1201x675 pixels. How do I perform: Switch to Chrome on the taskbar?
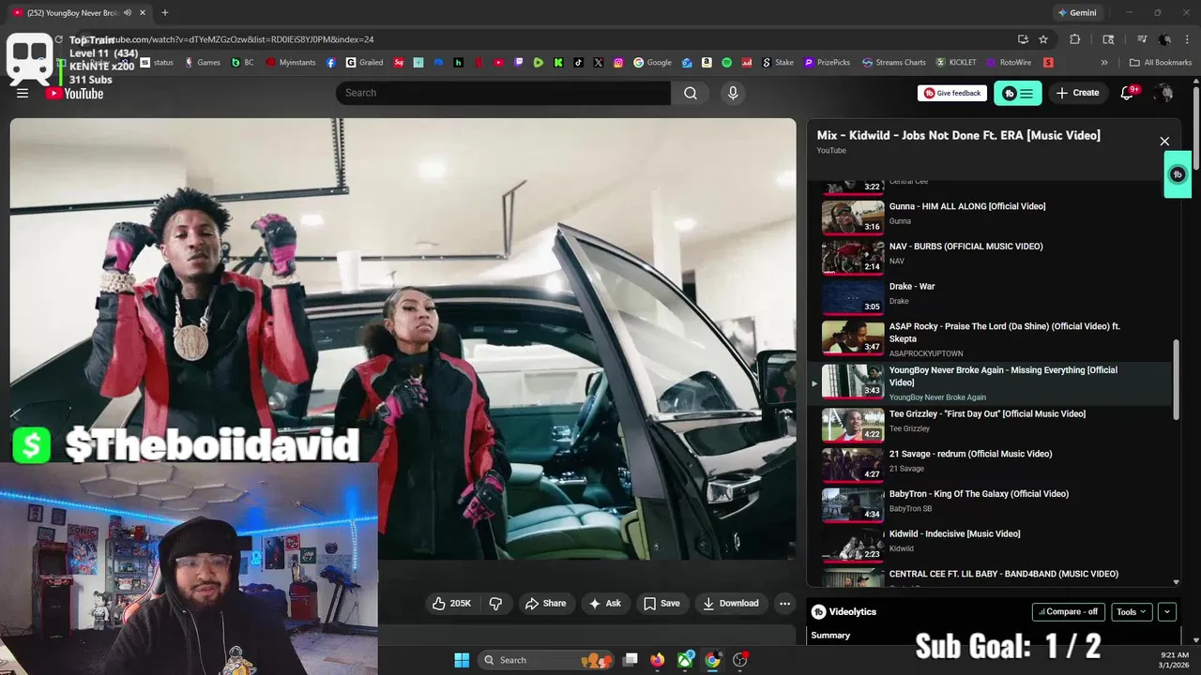coord(712,660)
